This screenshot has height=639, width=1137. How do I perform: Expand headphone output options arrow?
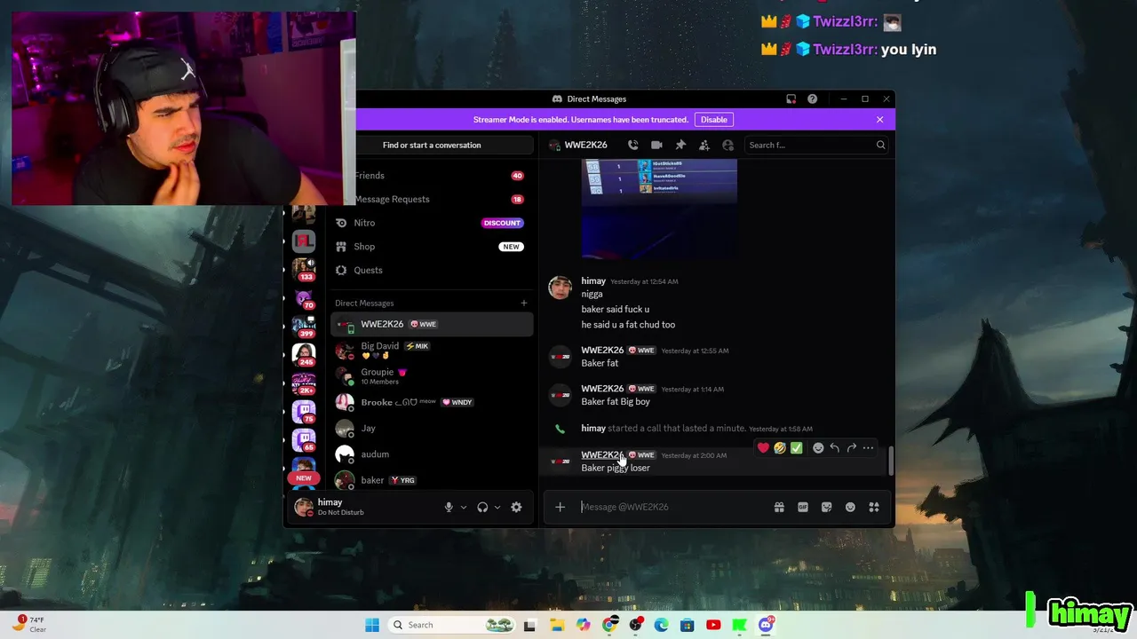(497, 508)
